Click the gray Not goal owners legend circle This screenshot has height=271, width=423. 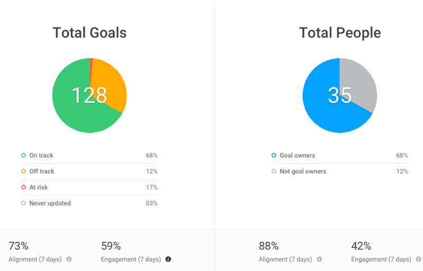point(274,171)
